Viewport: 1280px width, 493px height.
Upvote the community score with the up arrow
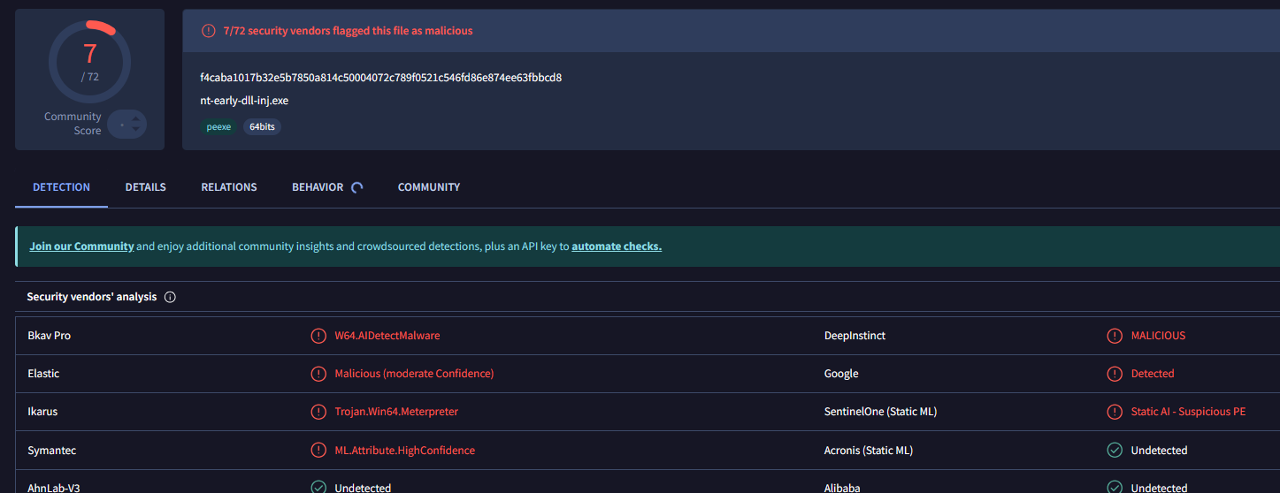click(135, 118)
